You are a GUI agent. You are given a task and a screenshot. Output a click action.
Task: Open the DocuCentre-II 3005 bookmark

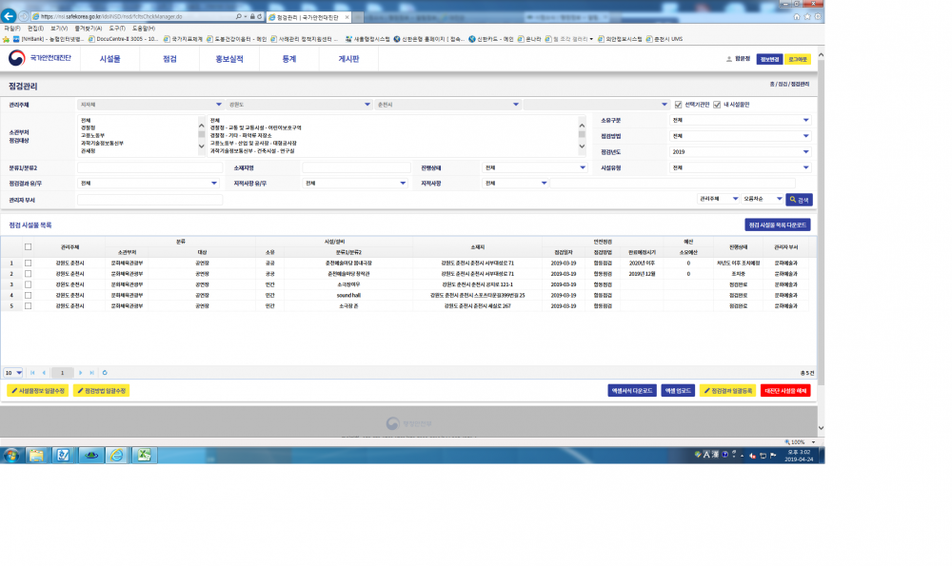pos(123,39)
